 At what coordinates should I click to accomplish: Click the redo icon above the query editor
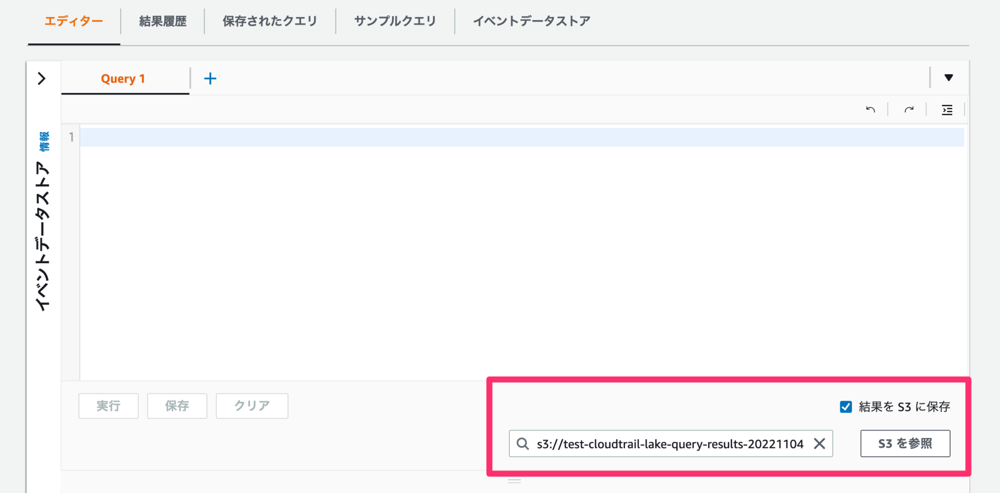[908, 109]
